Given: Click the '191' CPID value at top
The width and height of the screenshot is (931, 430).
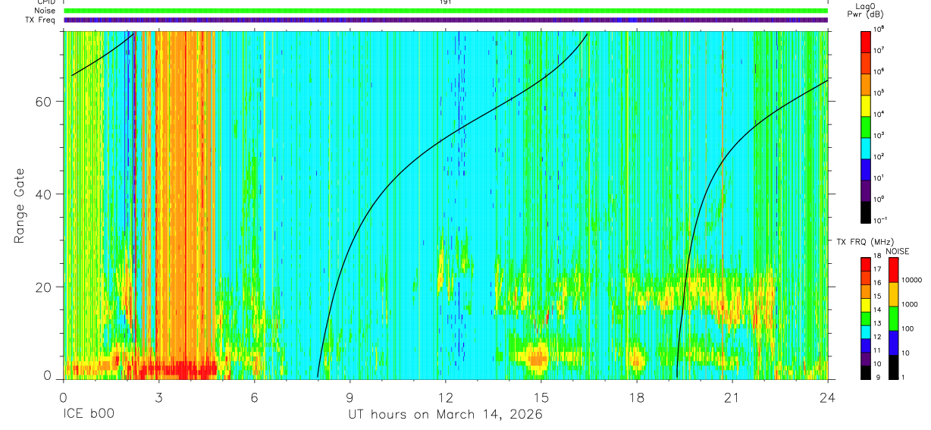Looking at the screenshot, I should pyautogui.click(x=446, y=2).
